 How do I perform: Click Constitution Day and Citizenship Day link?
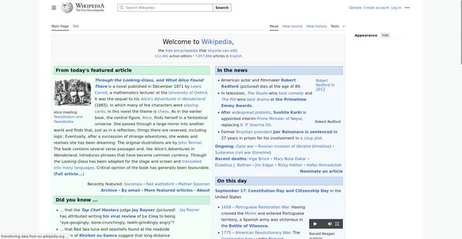point(288,191)
